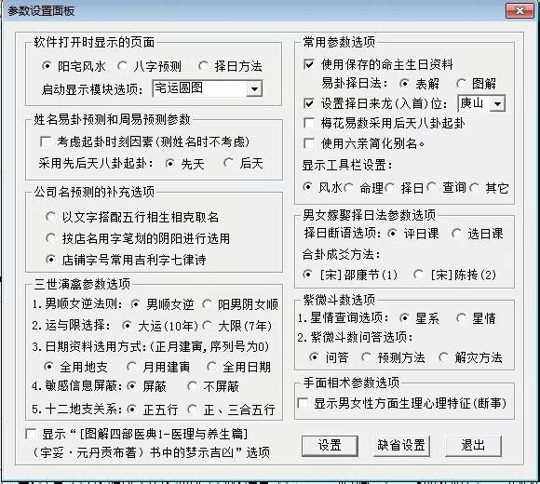Select 图解 for 易卦择日法

click(x=461, y=83)
